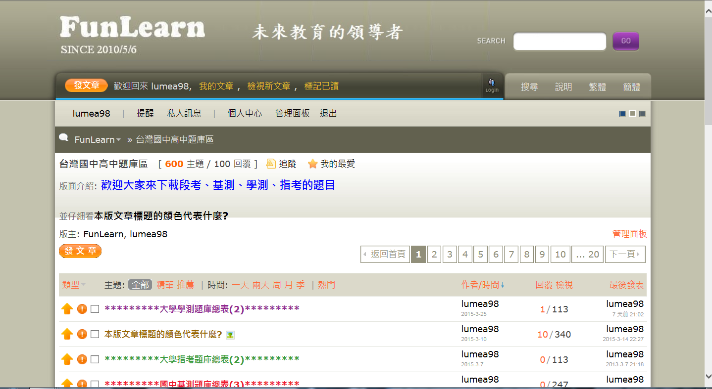
Task: Click the orange 發文章 button in header
Action: coord(86,86)
